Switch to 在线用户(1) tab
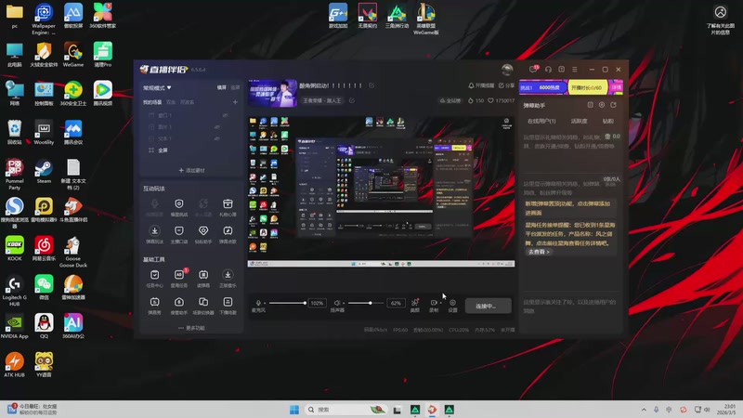Viewport: 743px width, 418px height. (541, 121)
